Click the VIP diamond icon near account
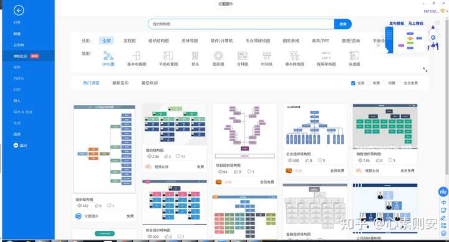The height and width of the screenshot is (242, 449). [x=443, y=11]
